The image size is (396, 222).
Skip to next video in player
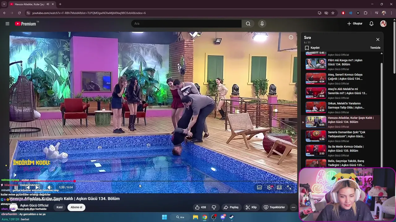pos(37,187)
